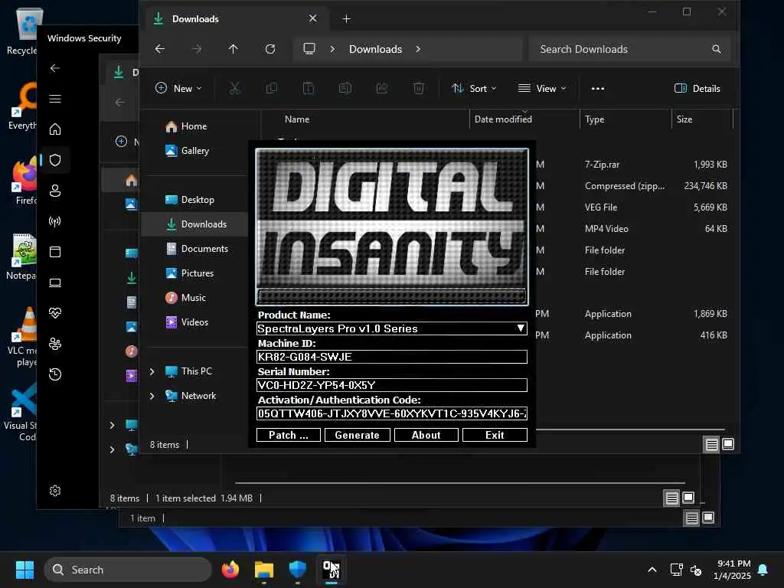
Task: Click the search magnifier icon in Explorer
Action: tap(717, 49)
